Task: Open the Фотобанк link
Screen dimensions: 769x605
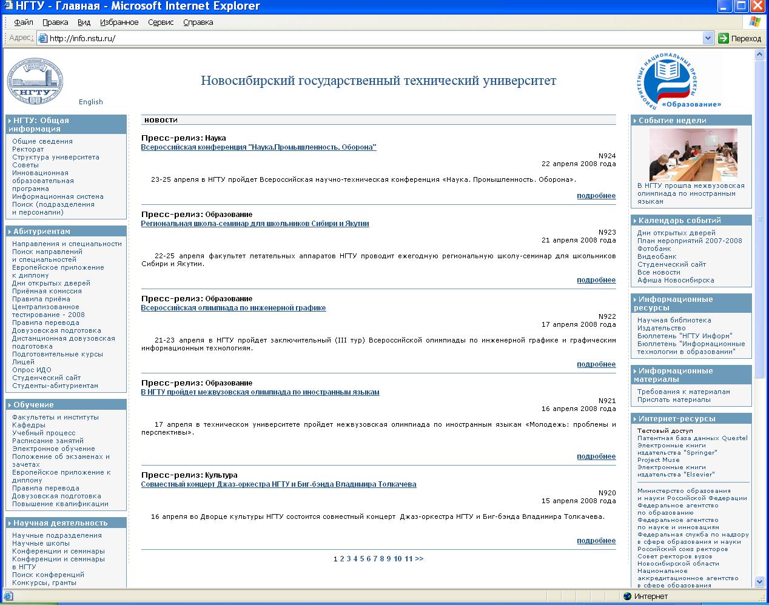Action: pyautogui.click(x=654, y=249)
